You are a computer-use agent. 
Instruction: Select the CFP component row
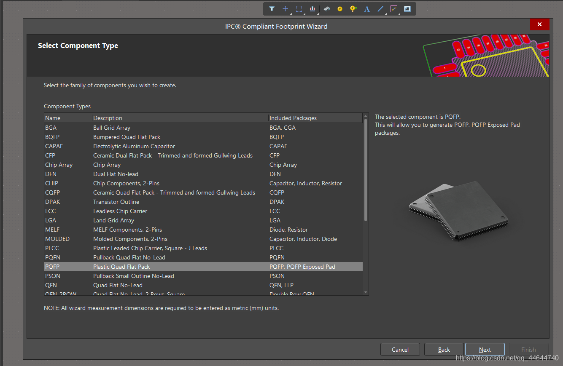(x=203, y=155)
